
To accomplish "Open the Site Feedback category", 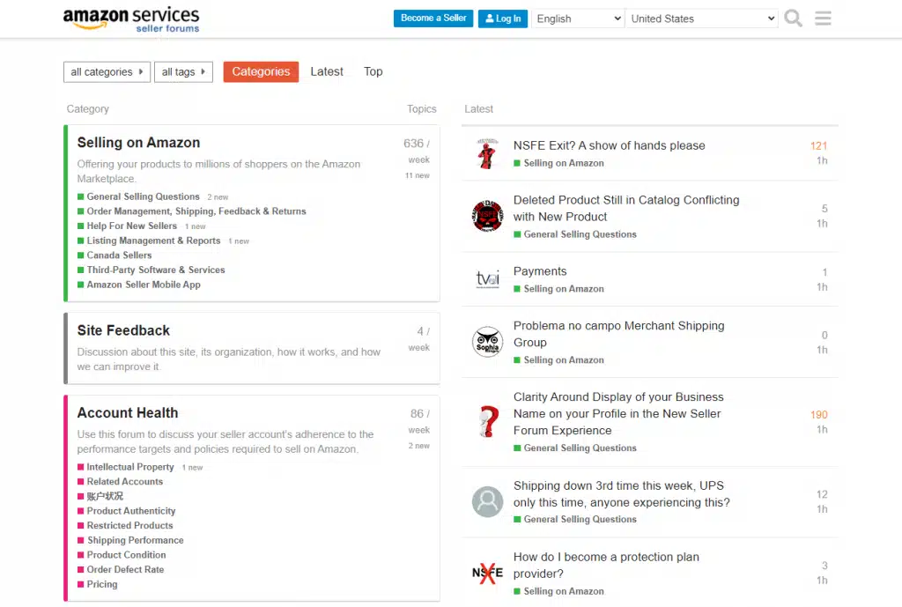I will point(123,331).
